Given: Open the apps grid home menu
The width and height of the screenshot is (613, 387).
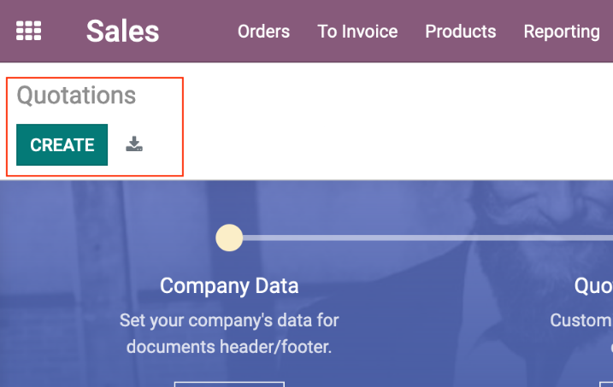Looking at the screenshot, I should click(x=28, y=31).
